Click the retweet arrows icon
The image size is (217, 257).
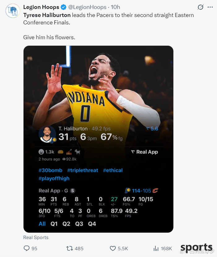coord(69,248)
